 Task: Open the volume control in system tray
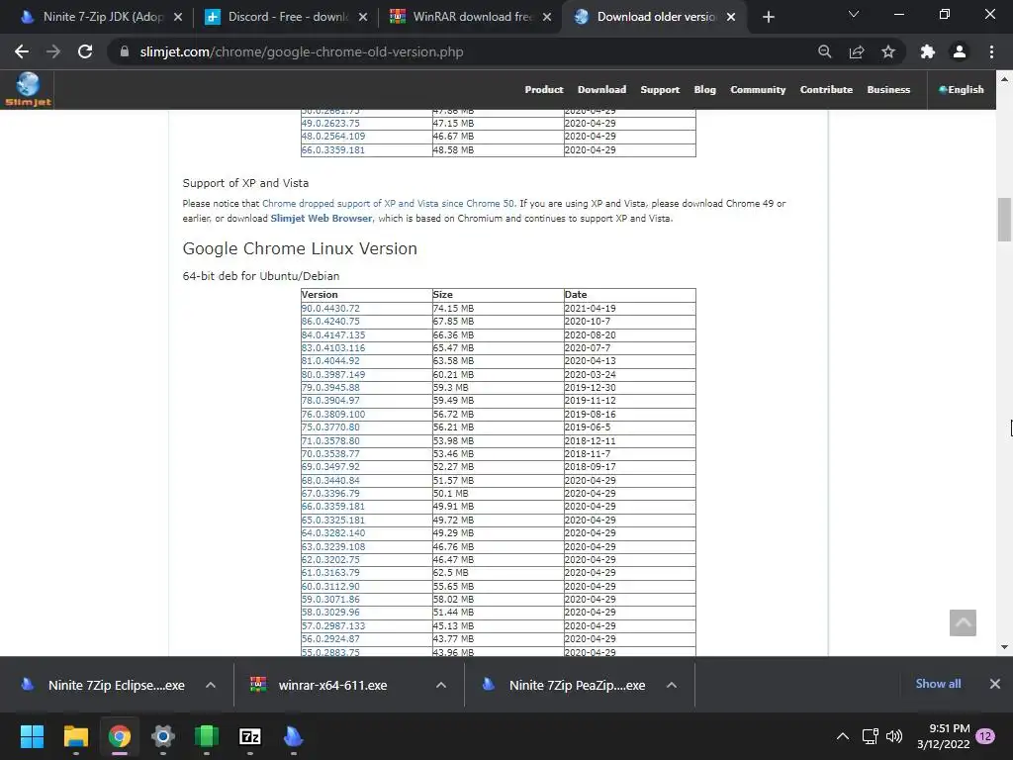(894, 736)
